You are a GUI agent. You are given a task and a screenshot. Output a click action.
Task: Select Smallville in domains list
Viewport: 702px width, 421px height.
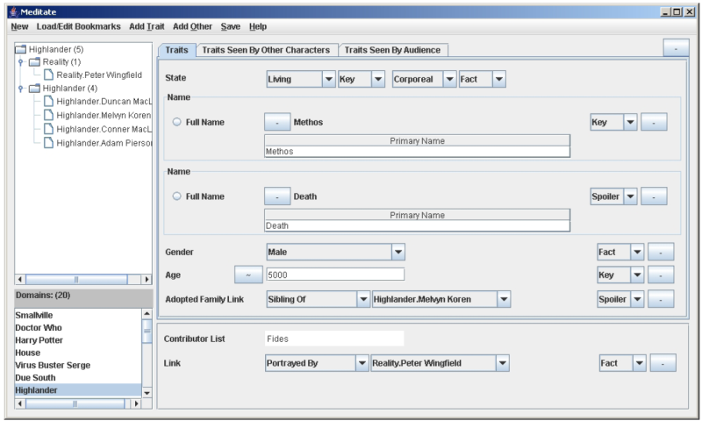click(x=78, y=315)
